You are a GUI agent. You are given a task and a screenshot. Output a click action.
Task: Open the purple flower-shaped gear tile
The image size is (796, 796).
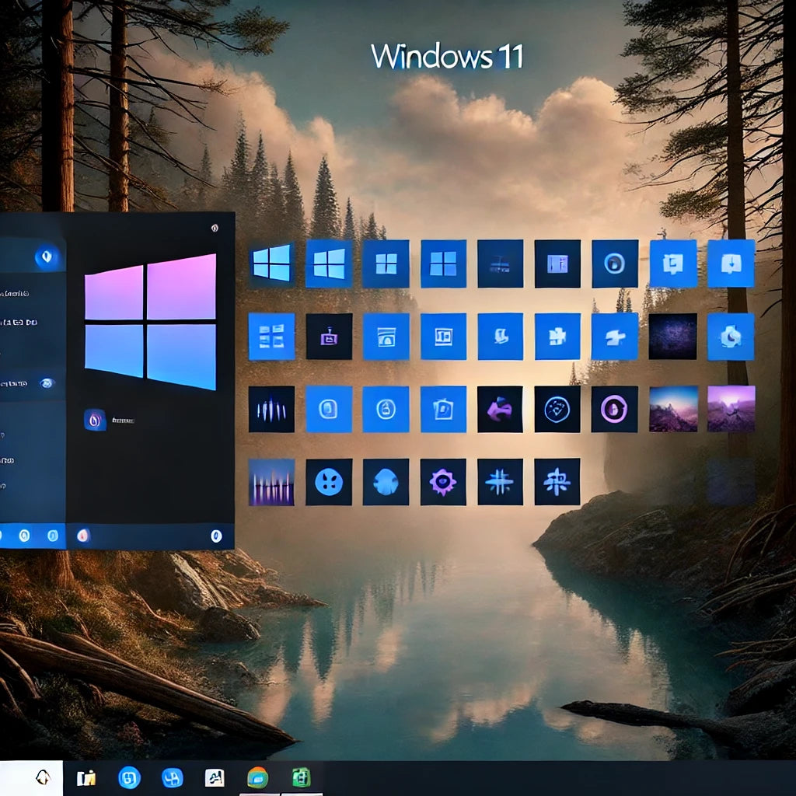click(443, 482)
